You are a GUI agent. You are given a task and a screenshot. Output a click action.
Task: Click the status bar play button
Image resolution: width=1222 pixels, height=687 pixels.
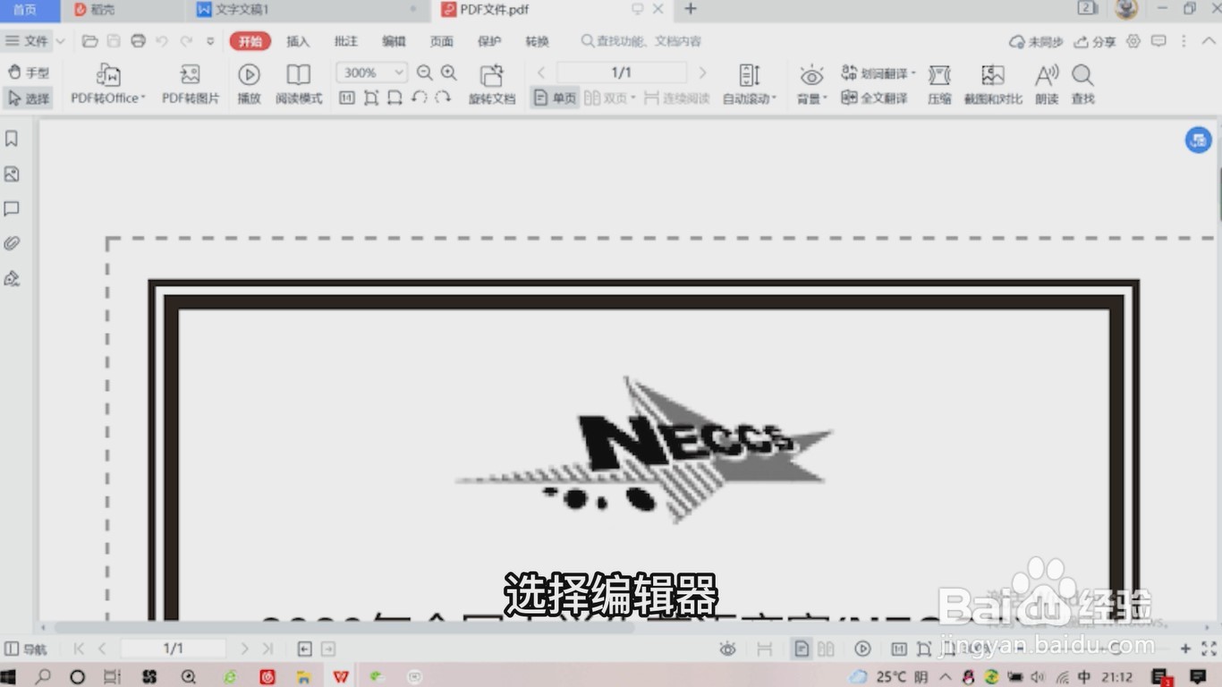862,649
